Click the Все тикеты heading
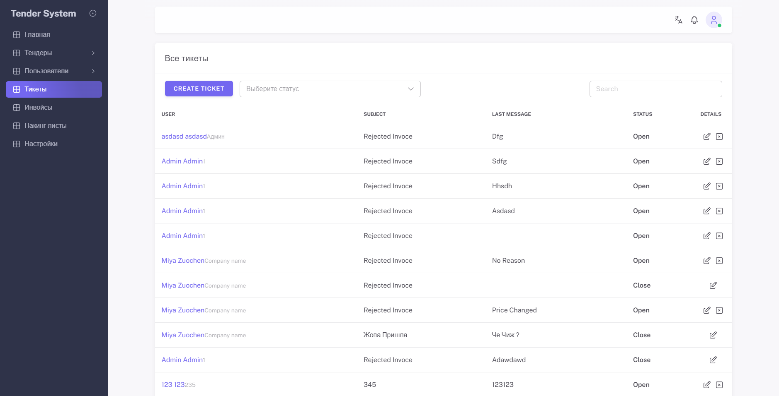Image resolution: width=779 pixels, height=396 pixels. pos(187,58)
